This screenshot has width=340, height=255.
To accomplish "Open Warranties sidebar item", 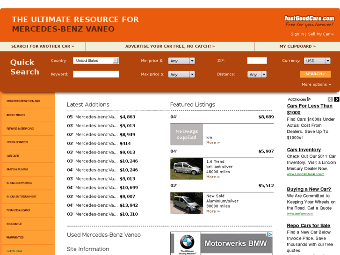I will [x=15, y=237].
